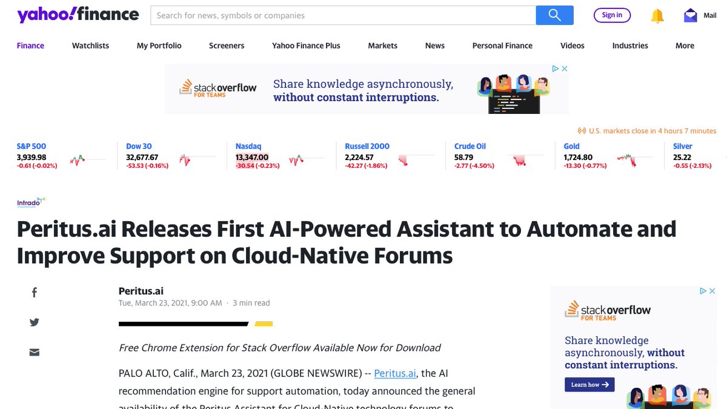Click the Free Chrome Extension subtitle
This screenshot has height=409, width=727.
tap(280, 348)
